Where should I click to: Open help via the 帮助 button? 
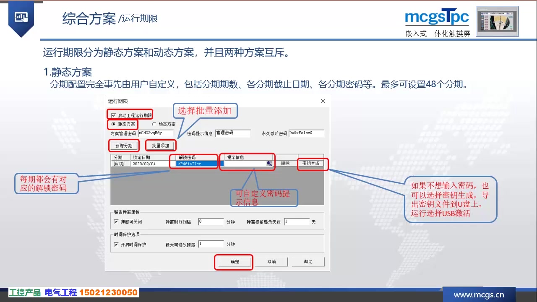308,262
